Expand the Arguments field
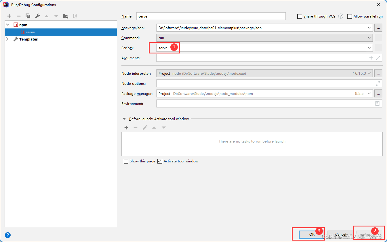 378,58
